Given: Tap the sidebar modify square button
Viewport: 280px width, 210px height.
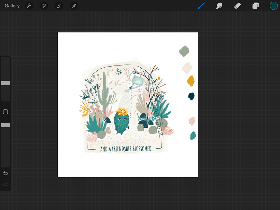Looking at the screenshot, I should (x=5, y=112).
